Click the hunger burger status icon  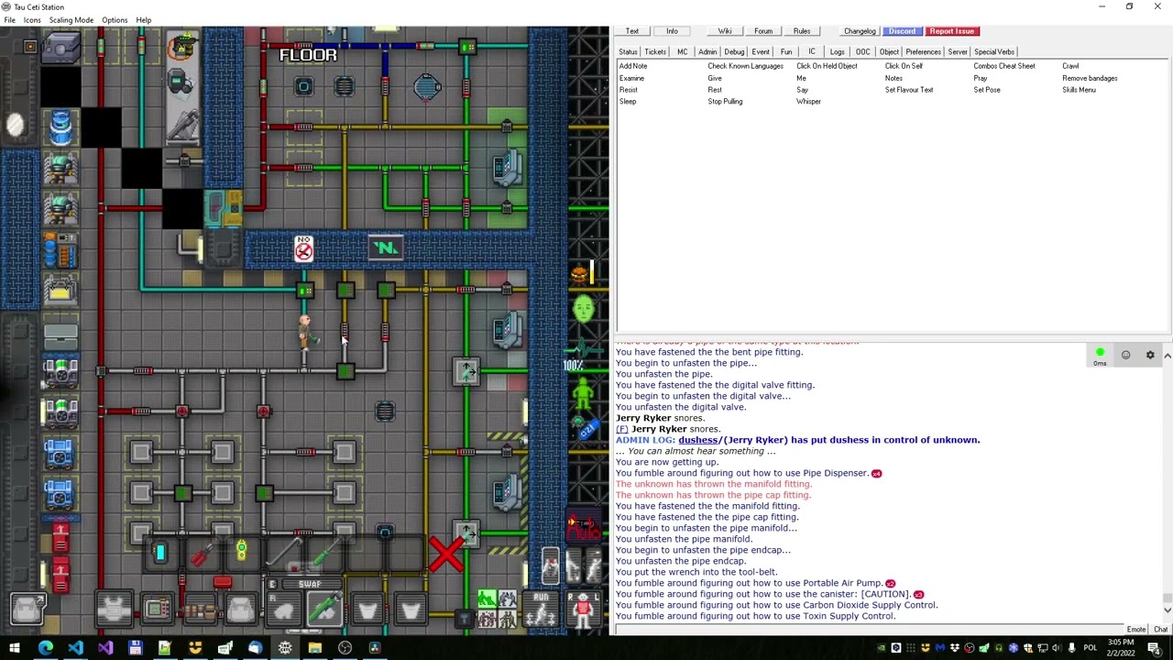pos(579,274)
